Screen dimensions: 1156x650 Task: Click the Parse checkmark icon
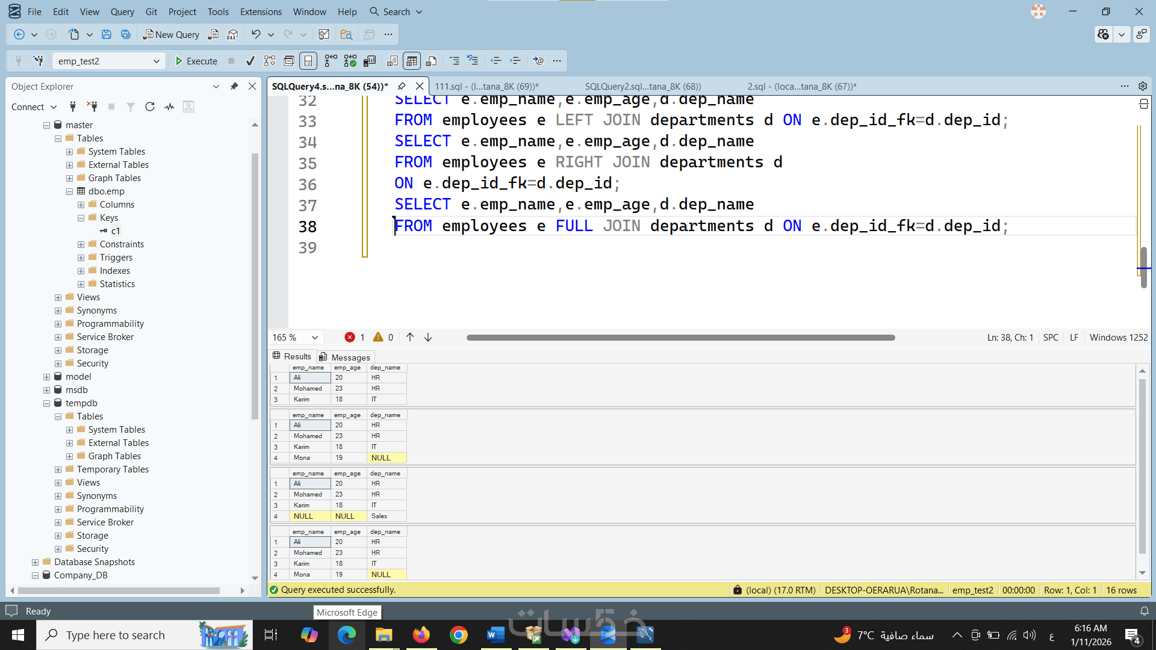pos(250,61)
